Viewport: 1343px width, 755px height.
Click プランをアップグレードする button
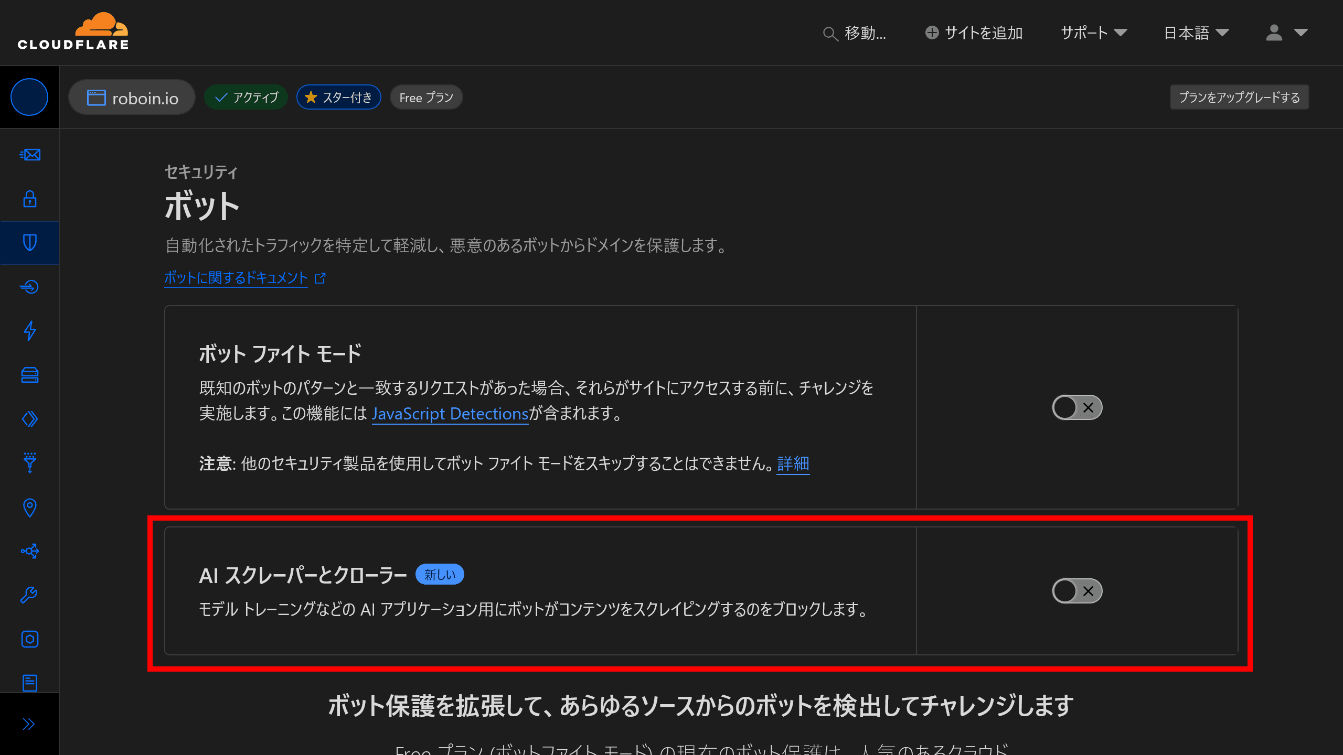pyautogui.click(x=1239, y=98)
